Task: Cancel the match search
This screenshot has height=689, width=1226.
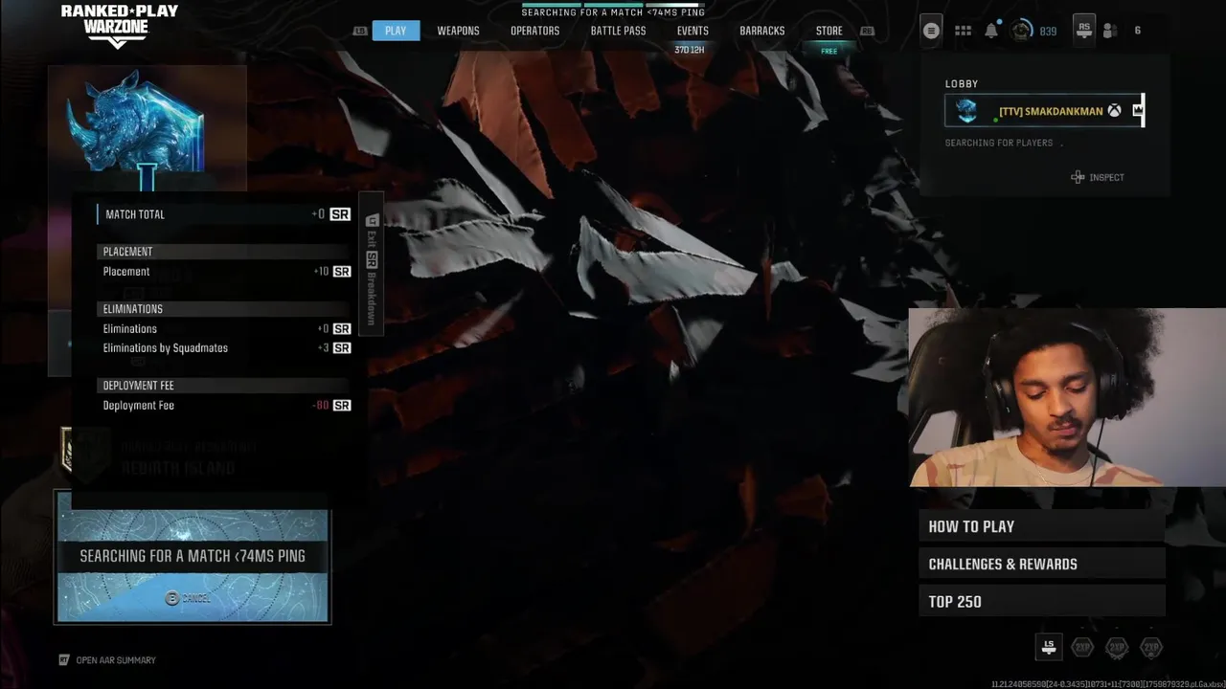Action: (x=187, y=598)
